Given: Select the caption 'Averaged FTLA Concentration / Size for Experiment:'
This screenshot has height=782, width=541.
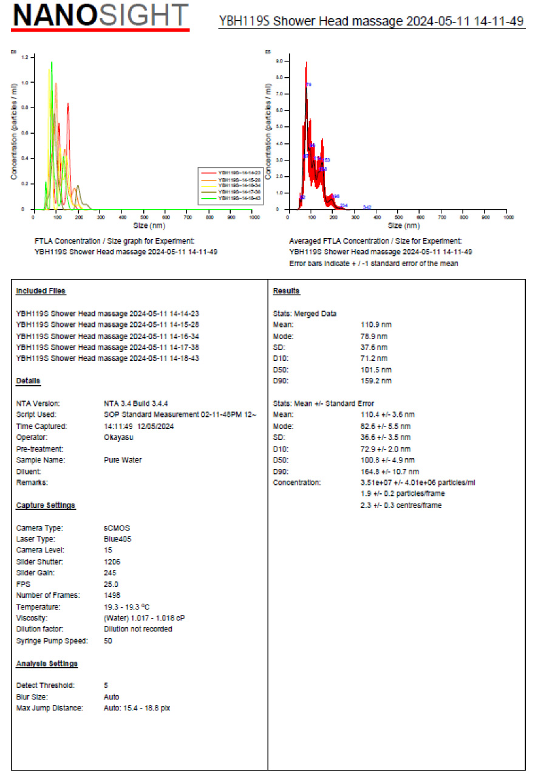Looking at the screenshot, I should pyautogui.click(x=375, y=241).
